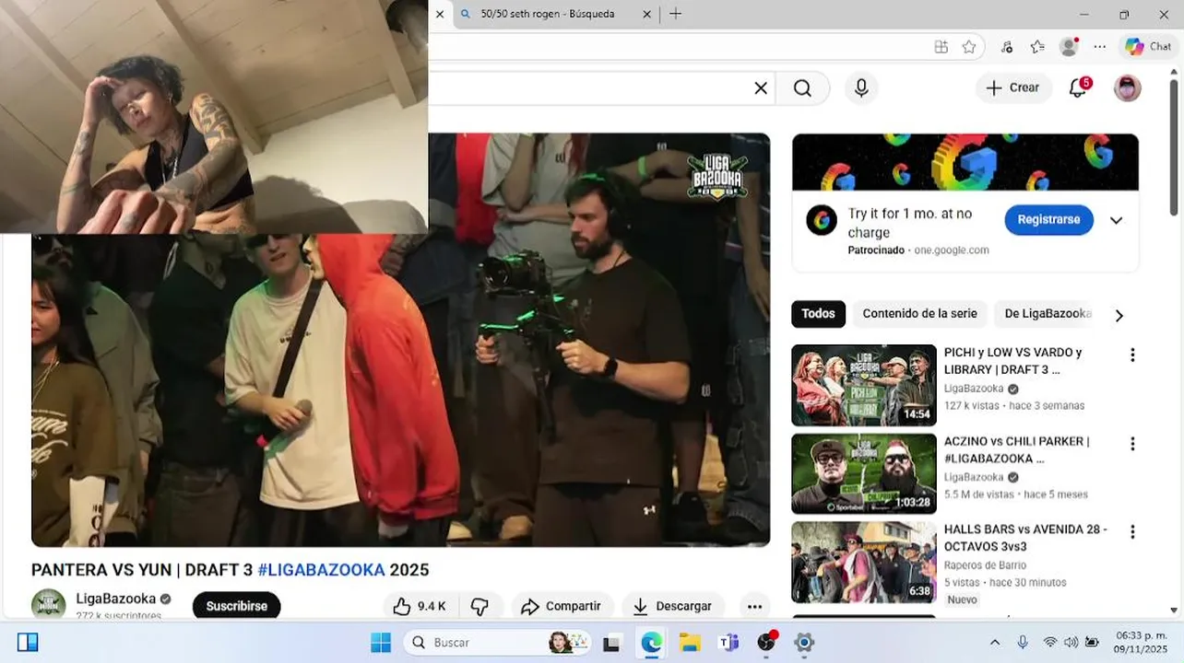Viewport: 1184px width, 663px height.
Task: Open the LigaBazooka channel name link
Action: tap(116, 599)
